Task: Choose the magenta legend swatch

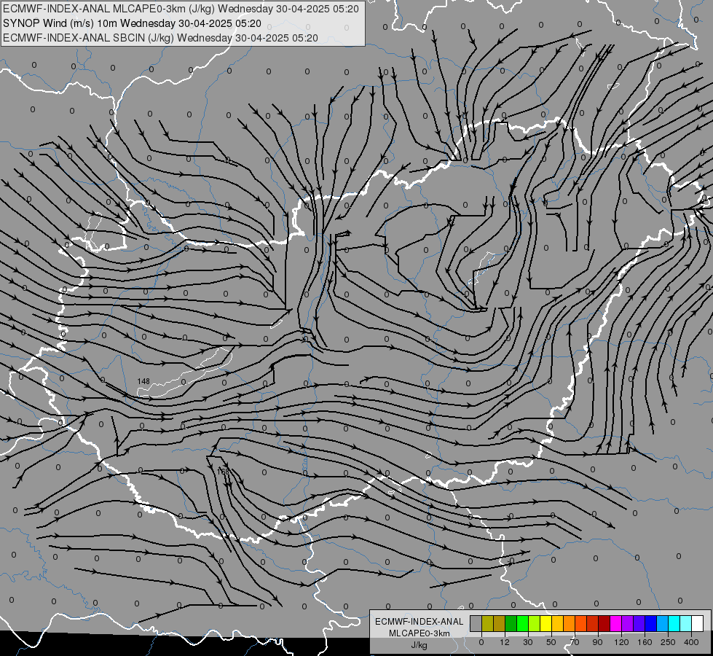Action: click(x=615, y=623)
